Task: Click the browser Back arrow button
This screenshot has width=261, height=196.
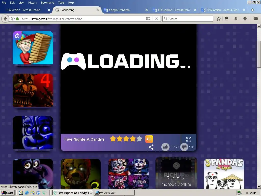Action: pyautogui.click(x=5, y=19)
